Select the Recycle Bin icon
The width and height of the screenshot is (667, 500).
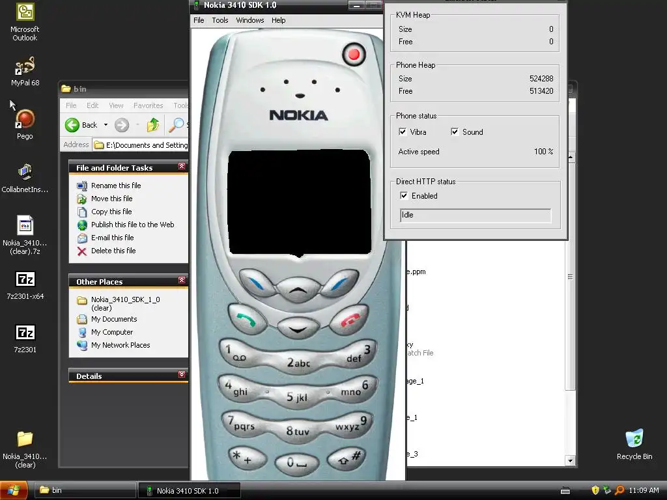[x=634, y=444]
